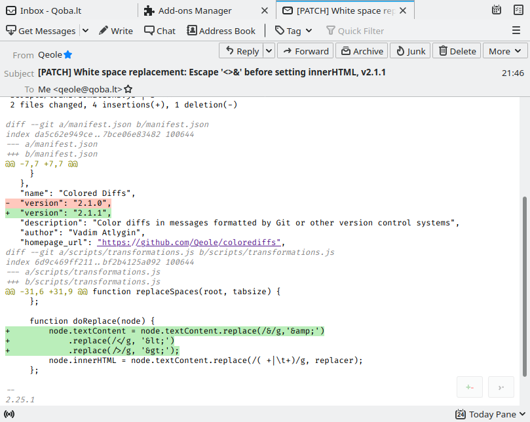Open the Chat view

(x=160, y=31)
